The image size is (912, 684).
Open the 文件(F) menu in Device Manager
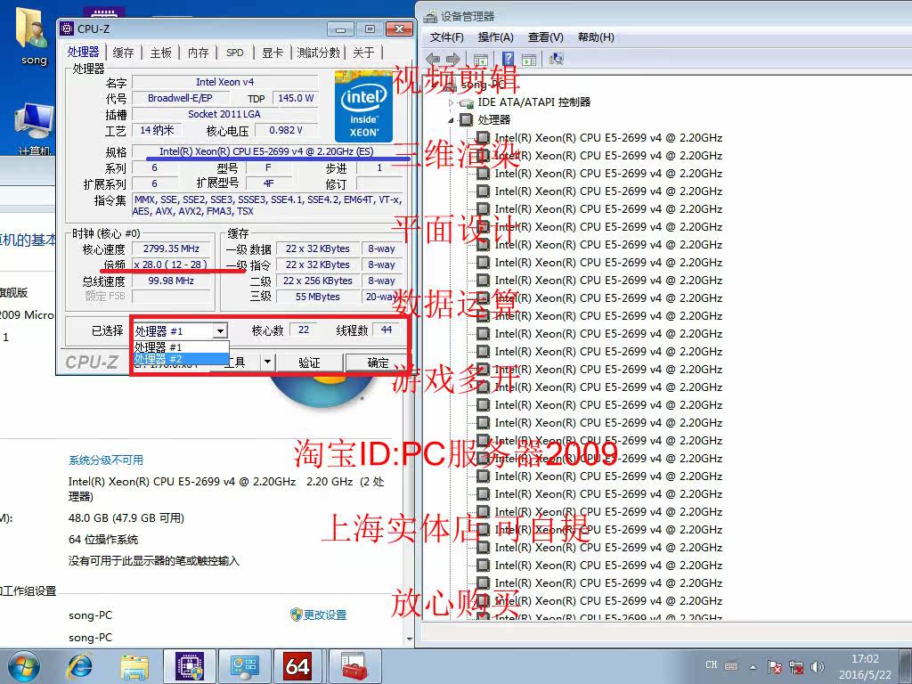(447, 37)
